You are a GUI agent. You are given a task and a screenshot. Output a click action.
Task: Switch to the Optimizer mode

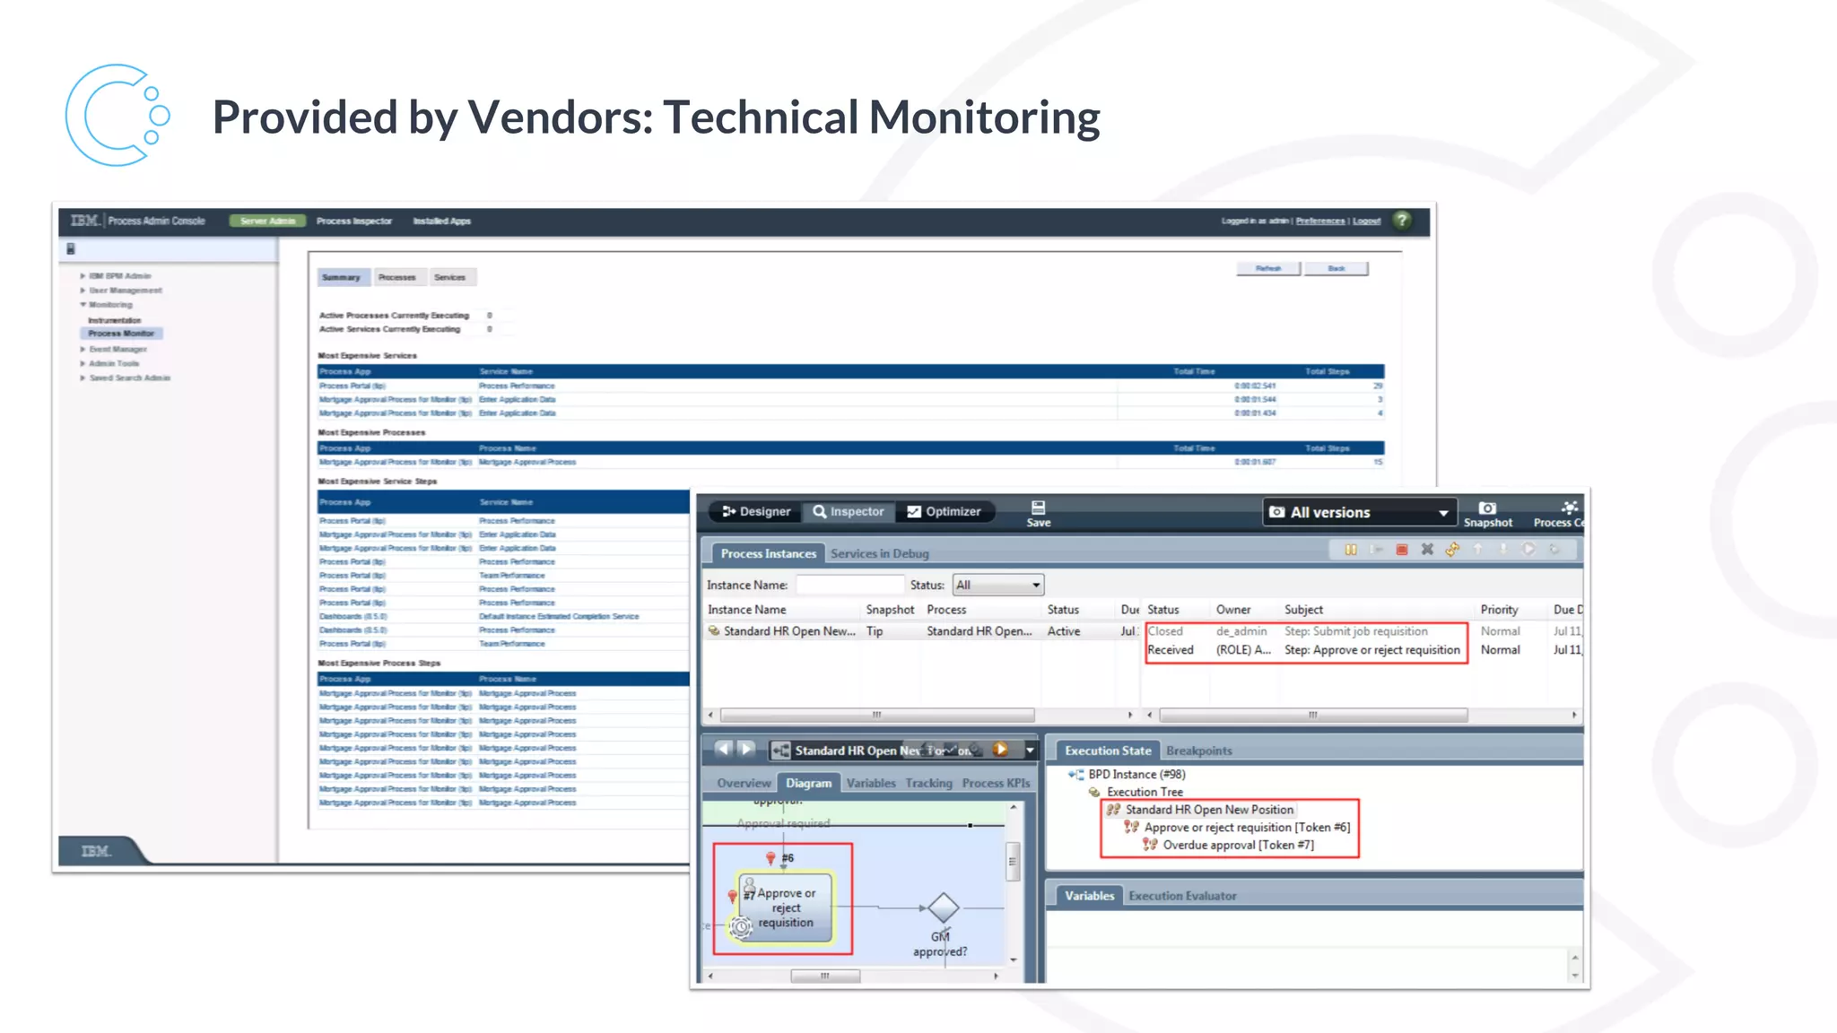point(944,511)
